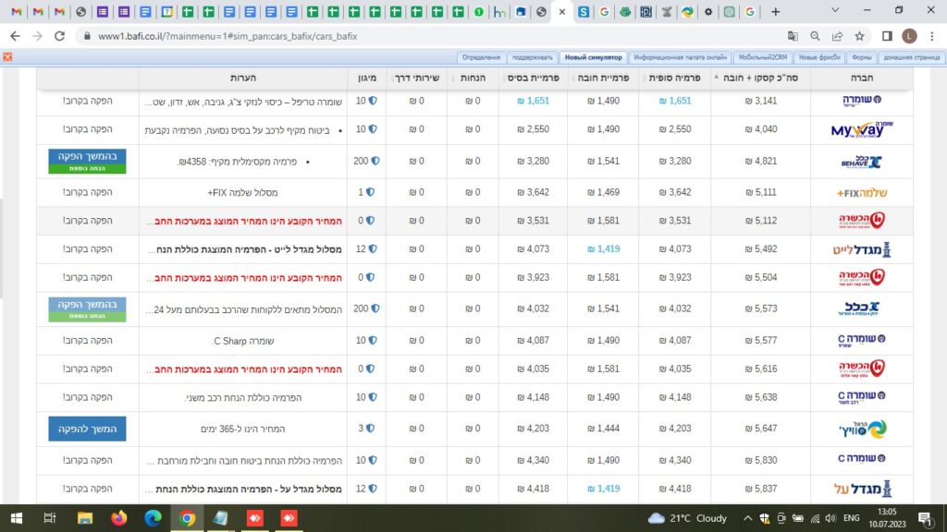Screen dimensions: 947x532
Task: Bookmark this page with the star icon
Action: coord(859,36)
